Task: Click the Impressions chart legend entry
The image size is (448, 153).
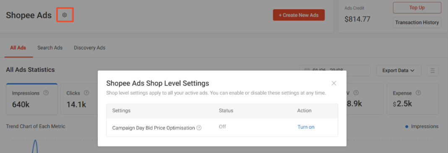Action: tap(422, 127)
